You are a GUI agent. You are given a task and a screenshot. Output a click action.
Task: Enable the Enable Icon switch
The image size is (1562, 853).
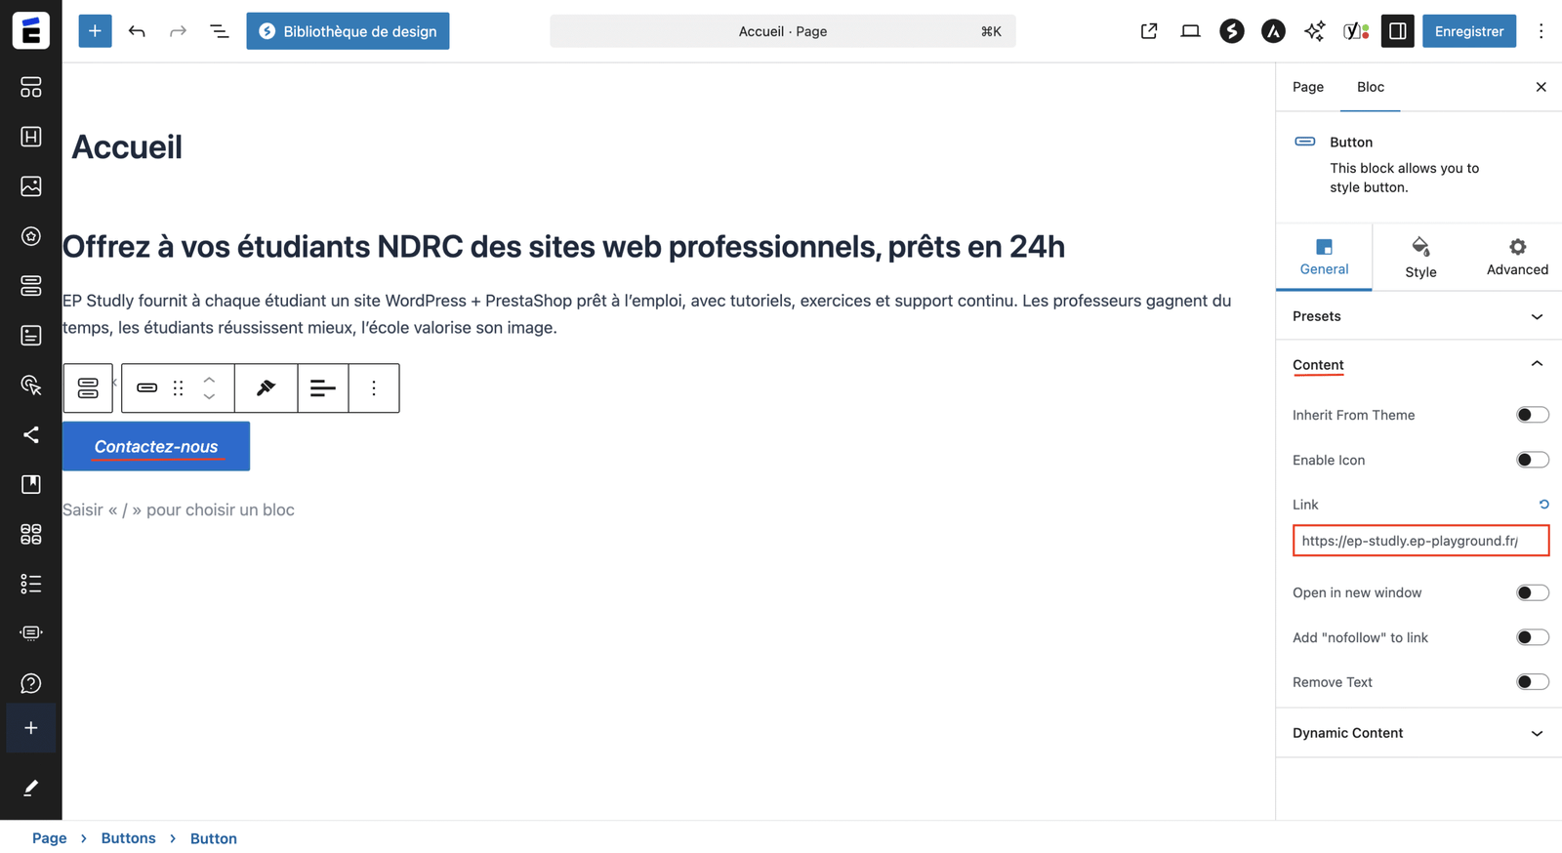click(1532, 460)
